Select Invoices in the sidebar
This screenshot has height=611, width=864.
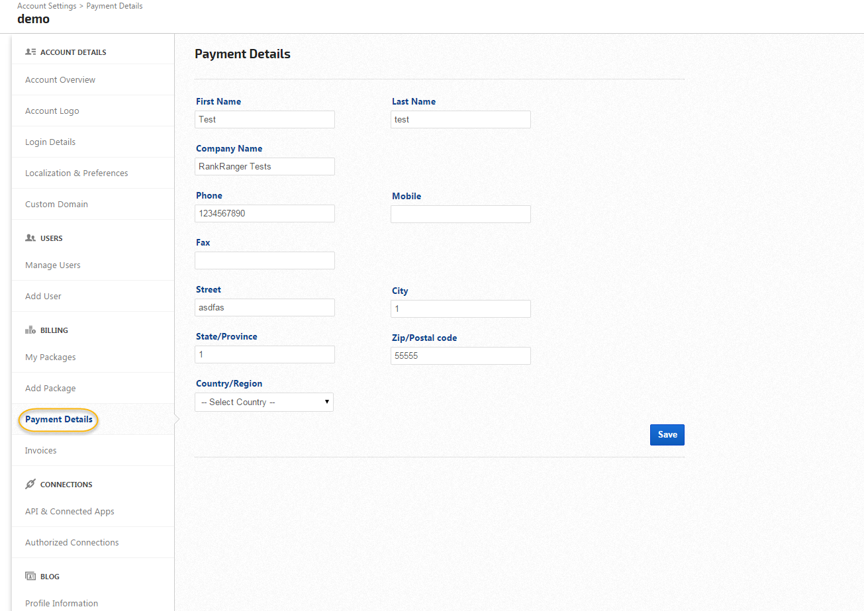[x=41, y=450]
